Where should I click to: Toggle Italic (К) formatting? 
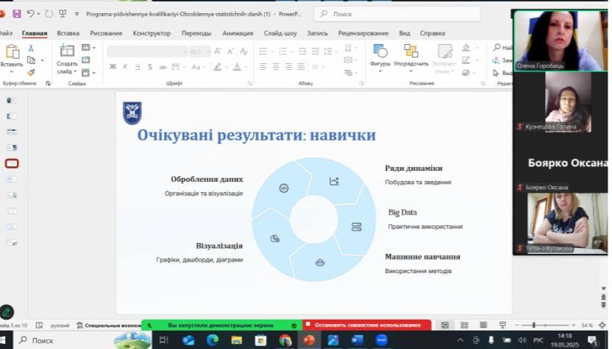pyautogui.click(x=125, y=67)
